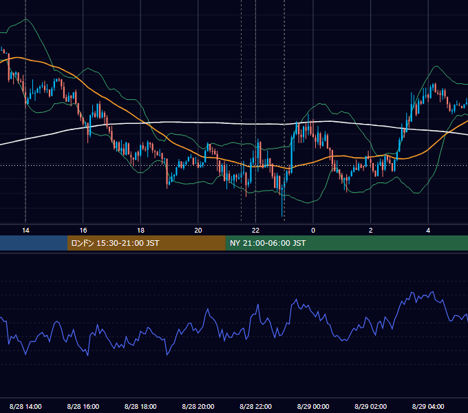Click the 18 hour axis label
The image size is (468, 413).
pos(140,231)
